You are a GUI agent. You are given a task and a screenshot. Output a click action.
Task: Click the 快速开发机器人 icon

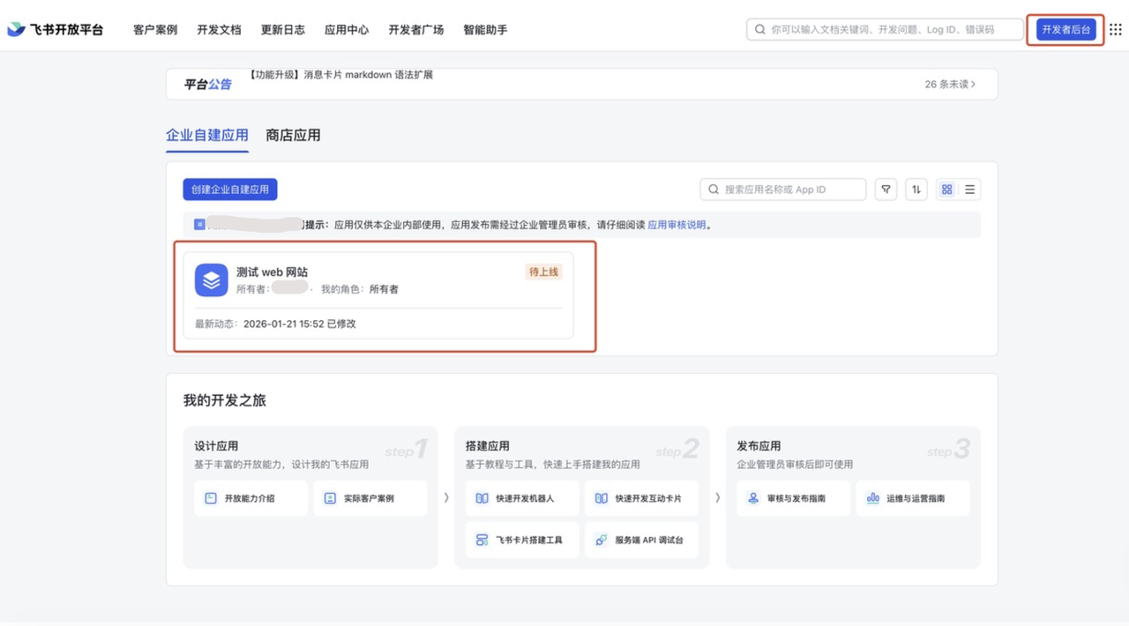coord(482,498)
